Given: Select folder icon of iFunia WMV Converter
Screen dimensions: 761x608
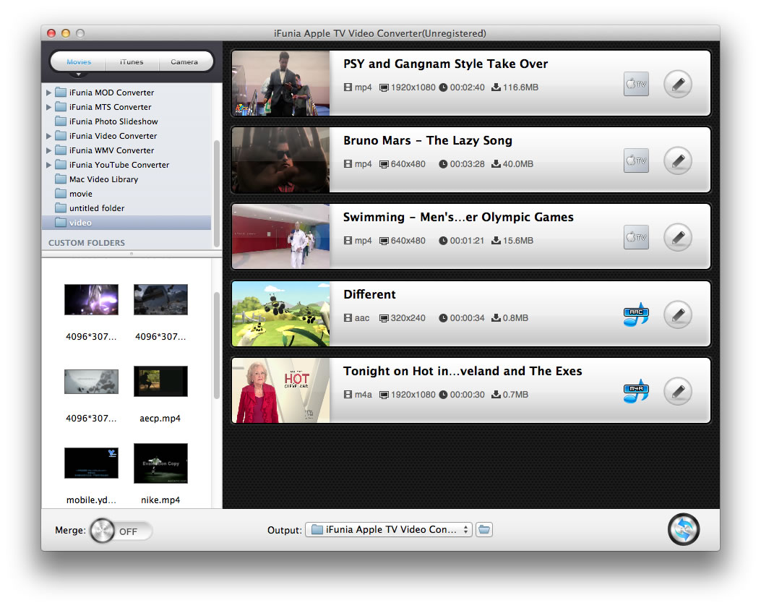Looking at the screenshot, I should 61,150.
